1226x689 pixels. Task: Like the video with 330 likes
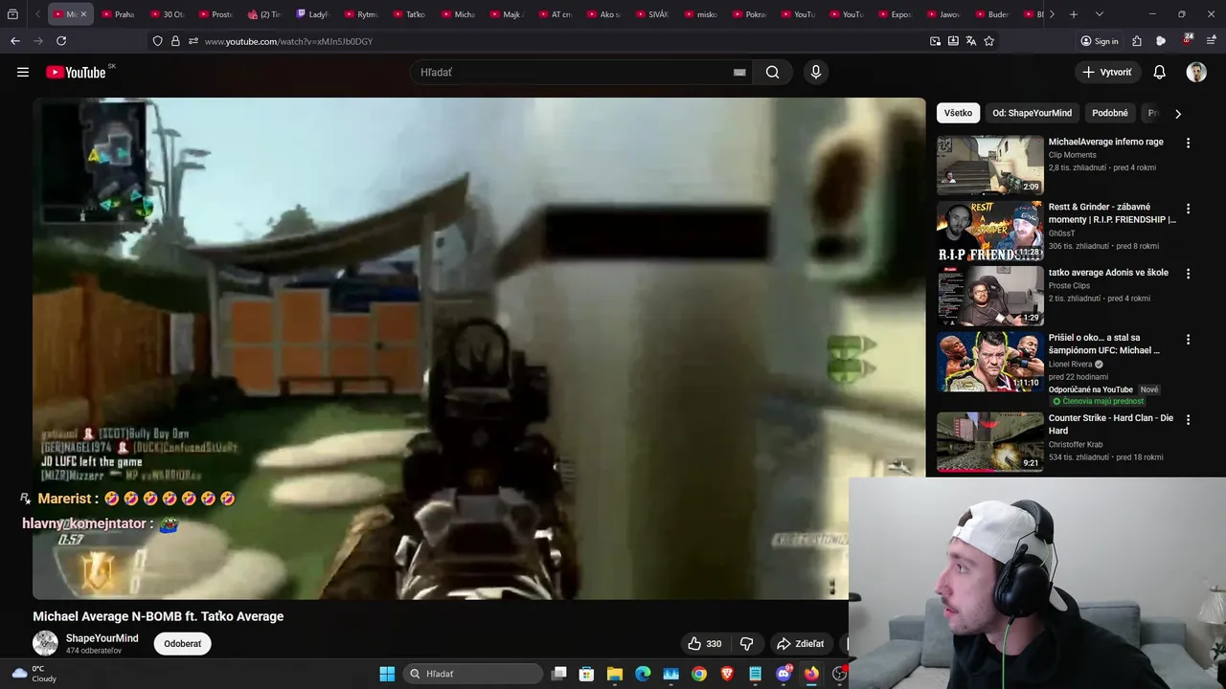tap(705, 644)
